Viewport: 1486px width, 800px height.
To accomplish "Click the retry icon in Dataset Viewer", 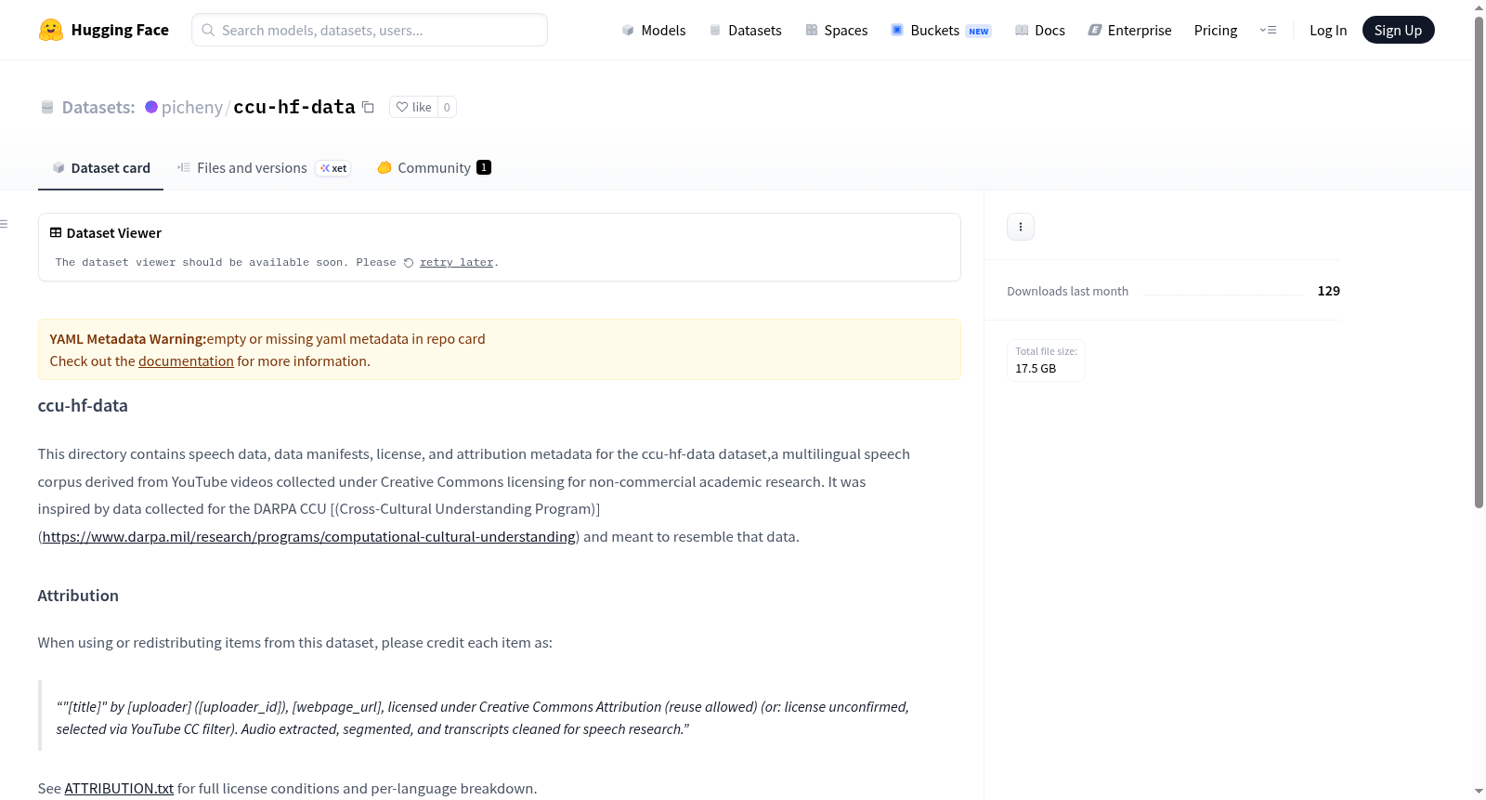I will click(x=409, y=263).
